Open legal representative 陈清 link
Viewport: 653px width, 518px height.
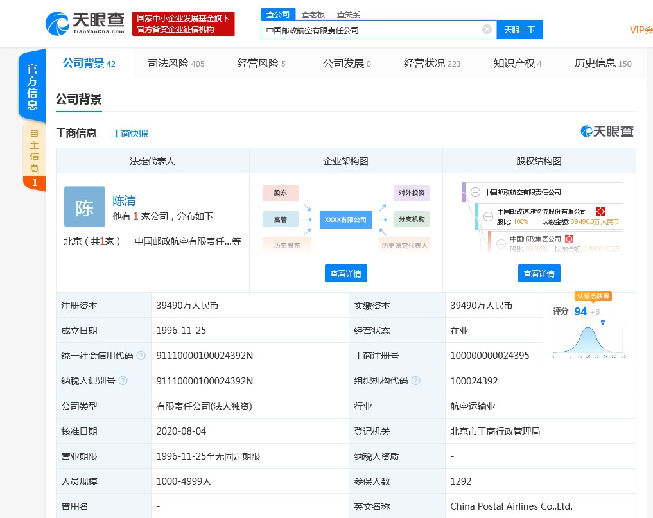[x=124, y=201]
